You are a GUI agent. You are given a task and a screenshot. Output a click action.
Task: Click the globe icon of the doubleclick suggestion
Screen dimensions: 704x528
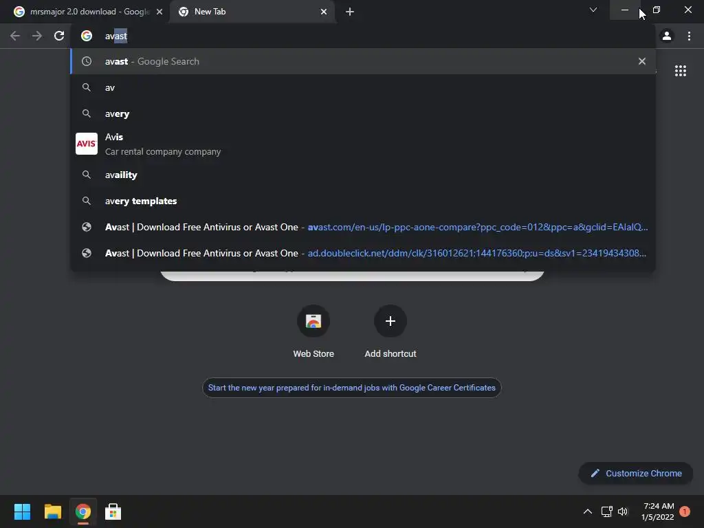[87, 253]
